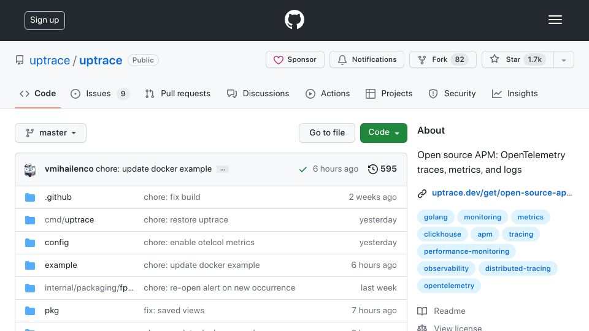The width and height of the screenshot is (589, 331).
Task: View the 595 commits history
Action: [382, 169]
